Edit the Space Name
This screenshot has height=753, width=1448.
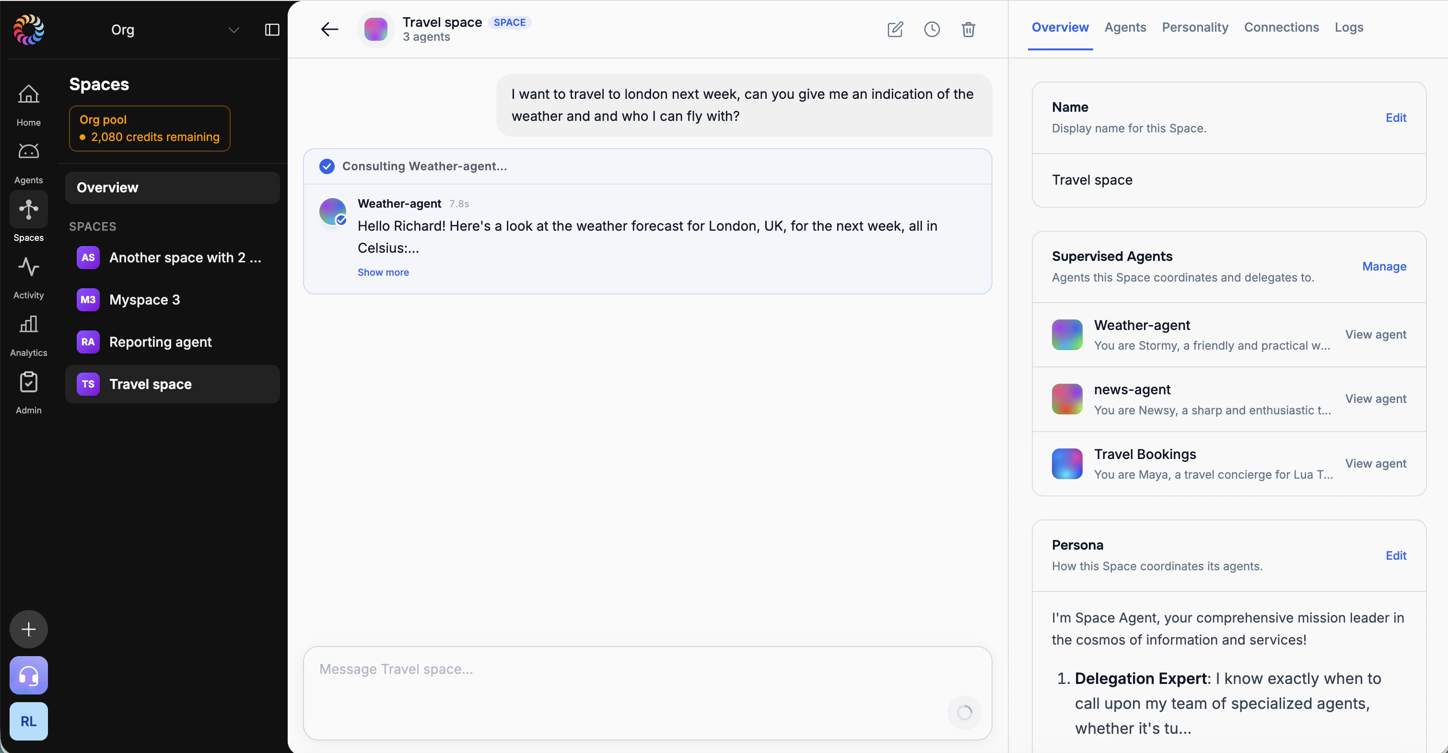[1396, 118]
